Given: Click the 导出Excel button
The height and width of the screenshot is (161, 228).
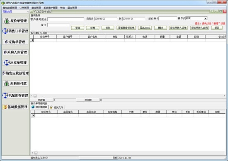Looking at the screenshot, I should 145,28.
